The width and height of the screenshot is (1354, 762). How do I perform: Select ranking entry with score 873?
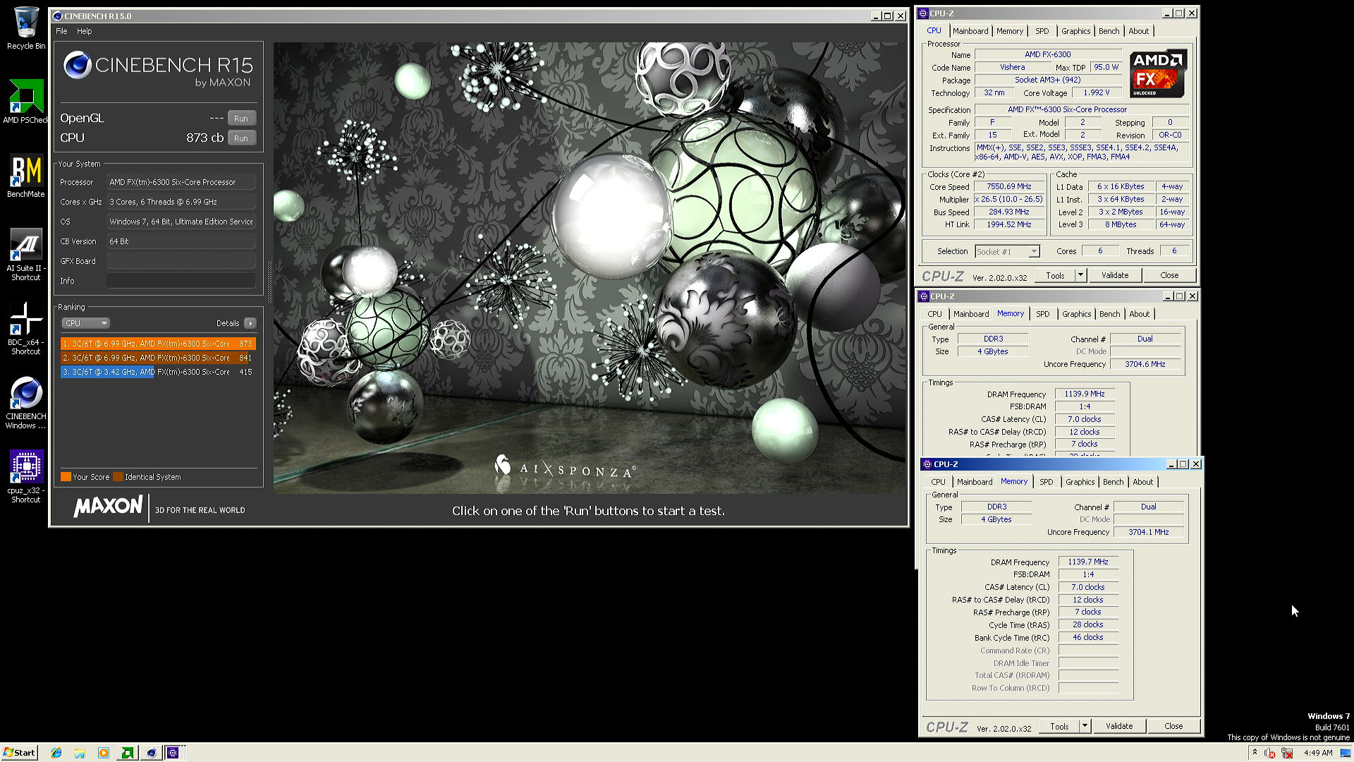tap(158, 344)
